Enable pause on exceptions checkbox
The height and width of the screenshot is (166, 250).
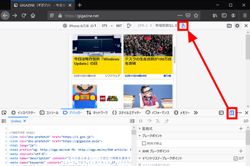pyautogui.click(x=144, y=143)
